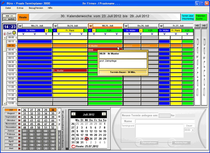Image resolution: width=210 pixels, height=153 pixels.
Task: Select the Februar month button
Action: tap(11, 134)
